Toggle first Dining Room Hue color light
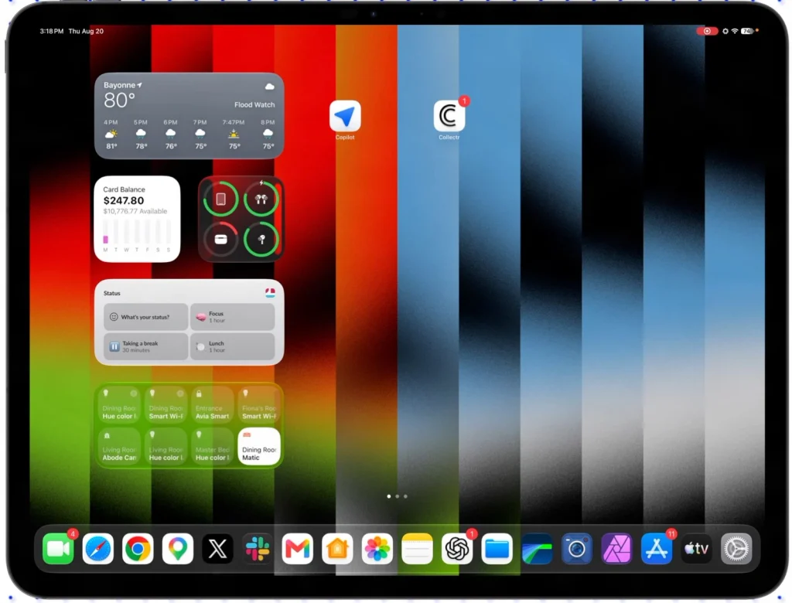 120,404
